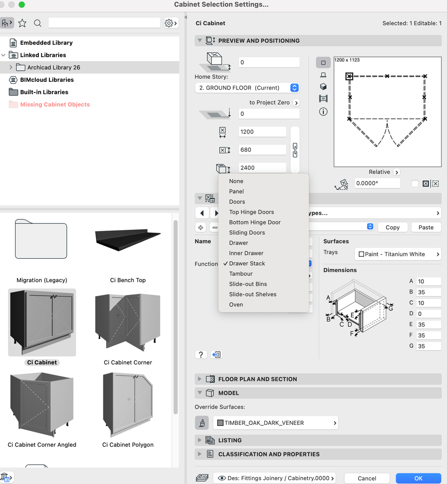Open the favorites star icon
The height and width of the screenshot is (484, 447).
(22, 23)
